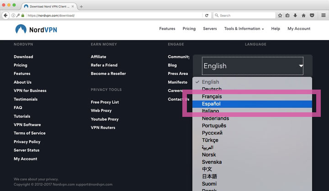The width and height of the screenshot is (329, 191).
Task: Open a new tab with plus button
Action: click(x=81, y=7)
